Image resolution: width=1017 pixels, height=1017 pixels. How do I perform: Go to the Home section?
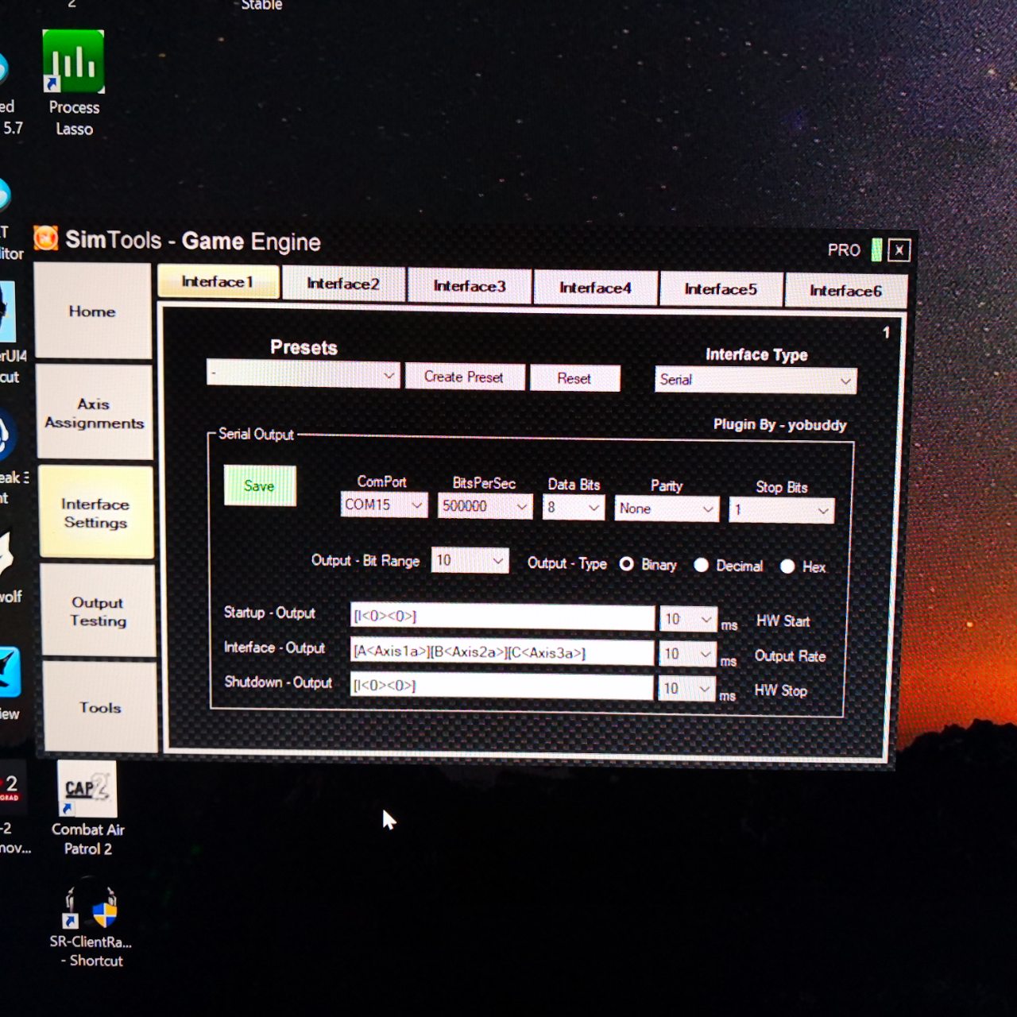[93, 311]
